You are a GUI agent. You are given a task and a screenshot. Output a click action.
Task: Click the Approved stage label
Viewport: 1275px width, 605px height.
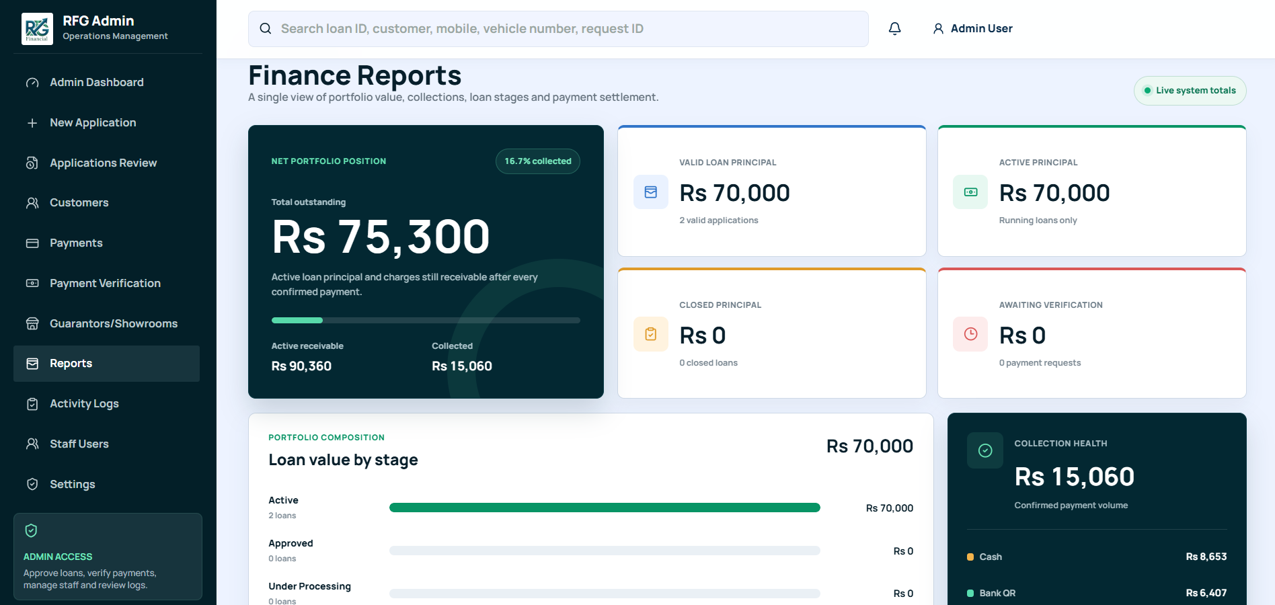coord(291,544)
